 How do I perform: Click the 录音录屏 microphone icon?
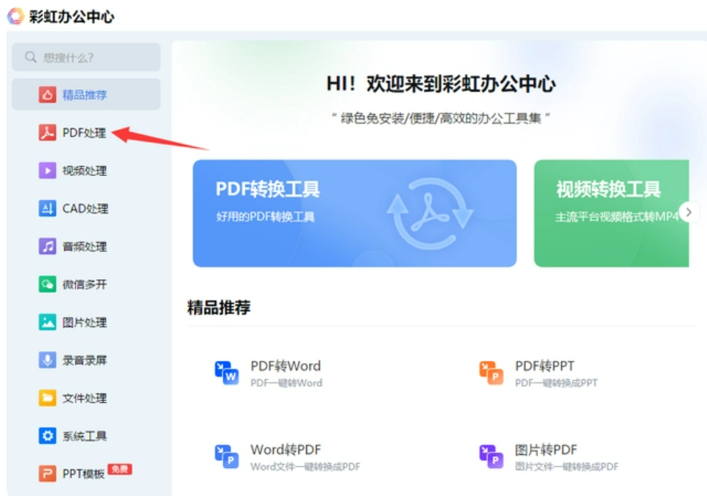[47, 360]
